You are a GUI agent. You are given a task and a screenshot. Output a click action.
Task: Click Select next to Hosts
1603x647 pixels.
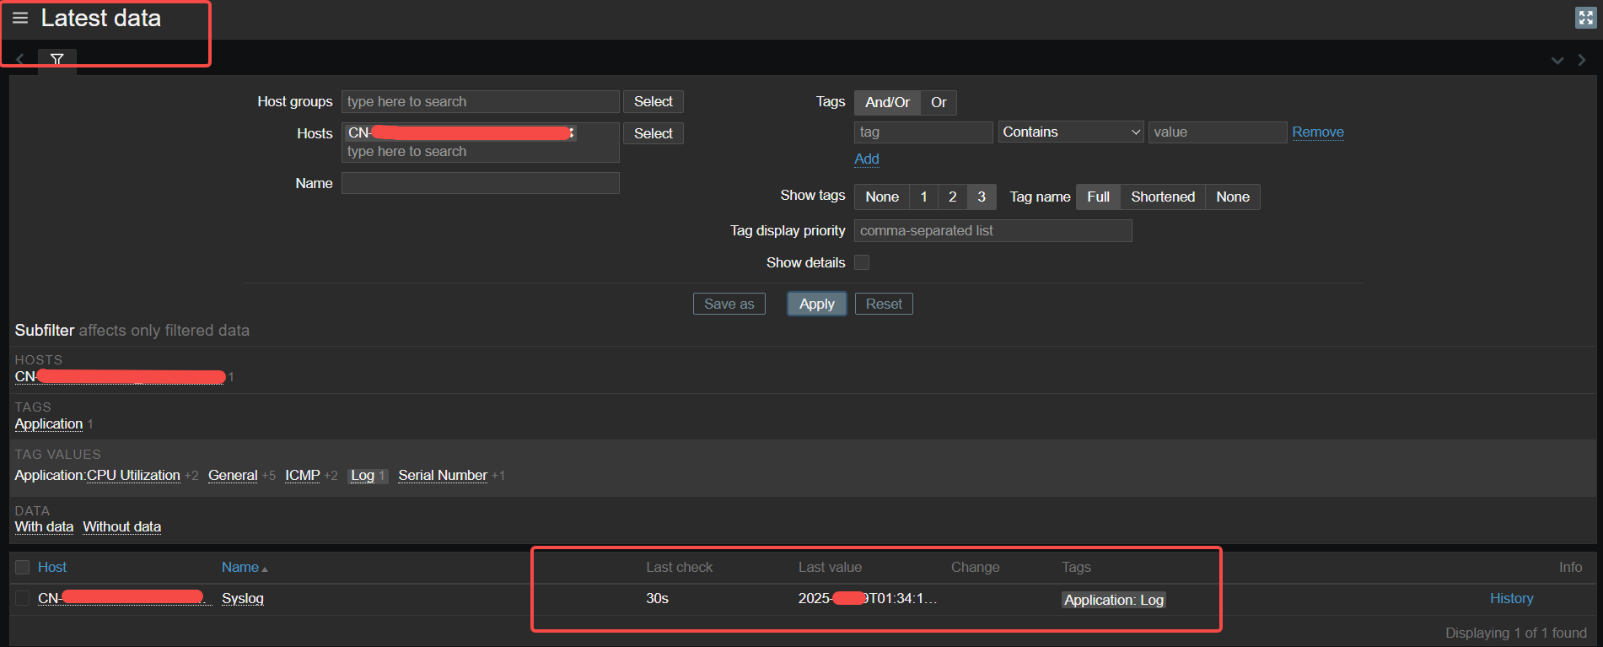653,133
